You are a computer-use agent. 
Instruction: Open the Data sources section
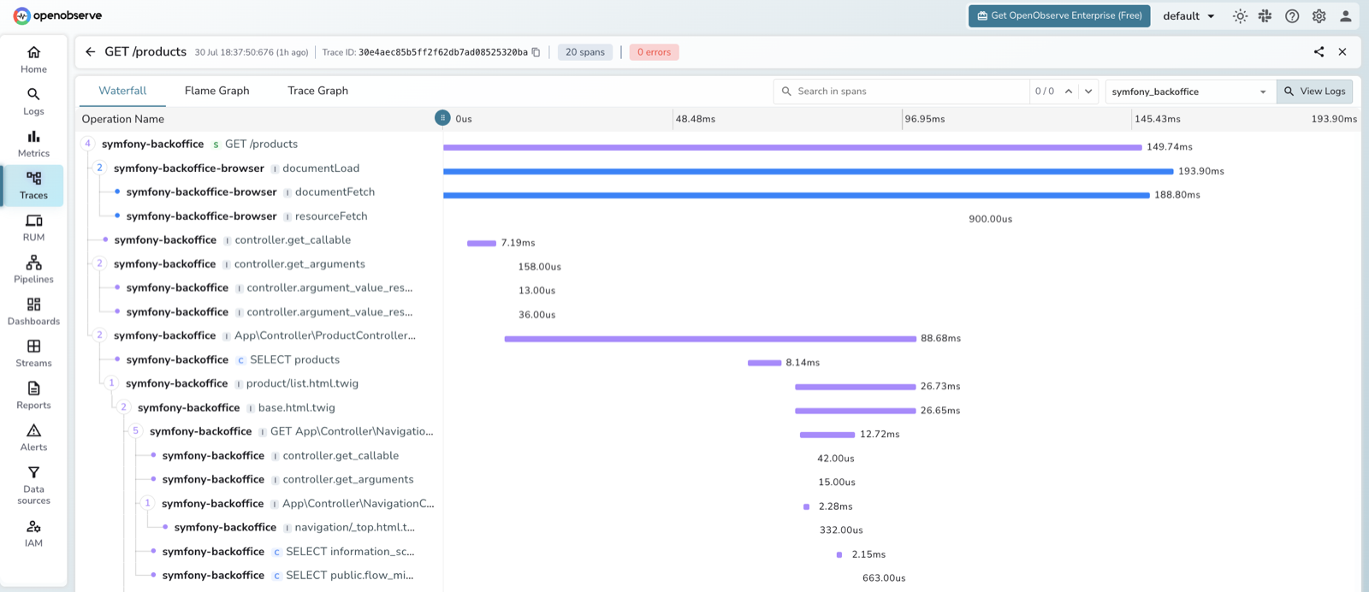(x=33, y=484)
